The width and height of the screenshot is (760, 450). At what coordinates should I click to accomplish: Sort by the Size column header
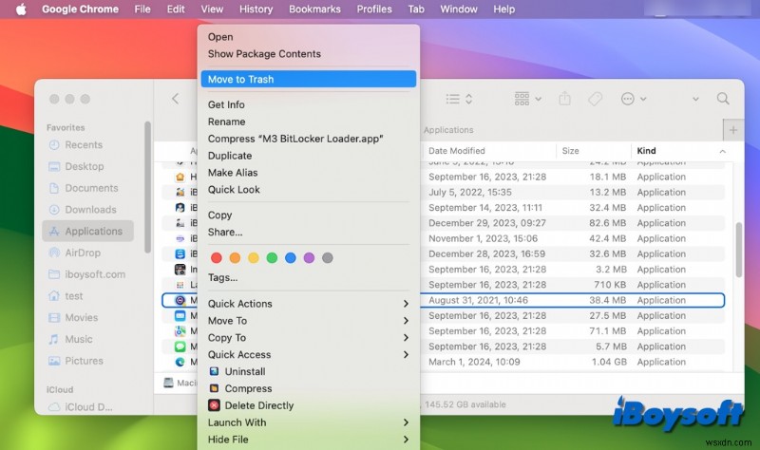pyautogui.click(x=593, y=151)
